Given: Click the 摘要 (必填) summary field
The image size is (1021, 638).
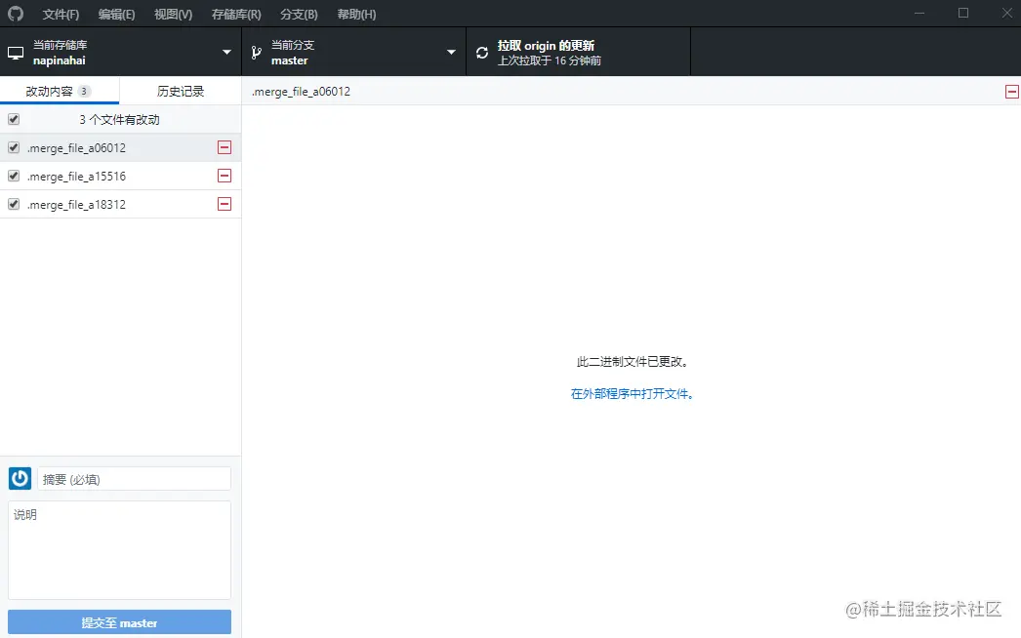Looking at the screenshot, I should [134, 479].
